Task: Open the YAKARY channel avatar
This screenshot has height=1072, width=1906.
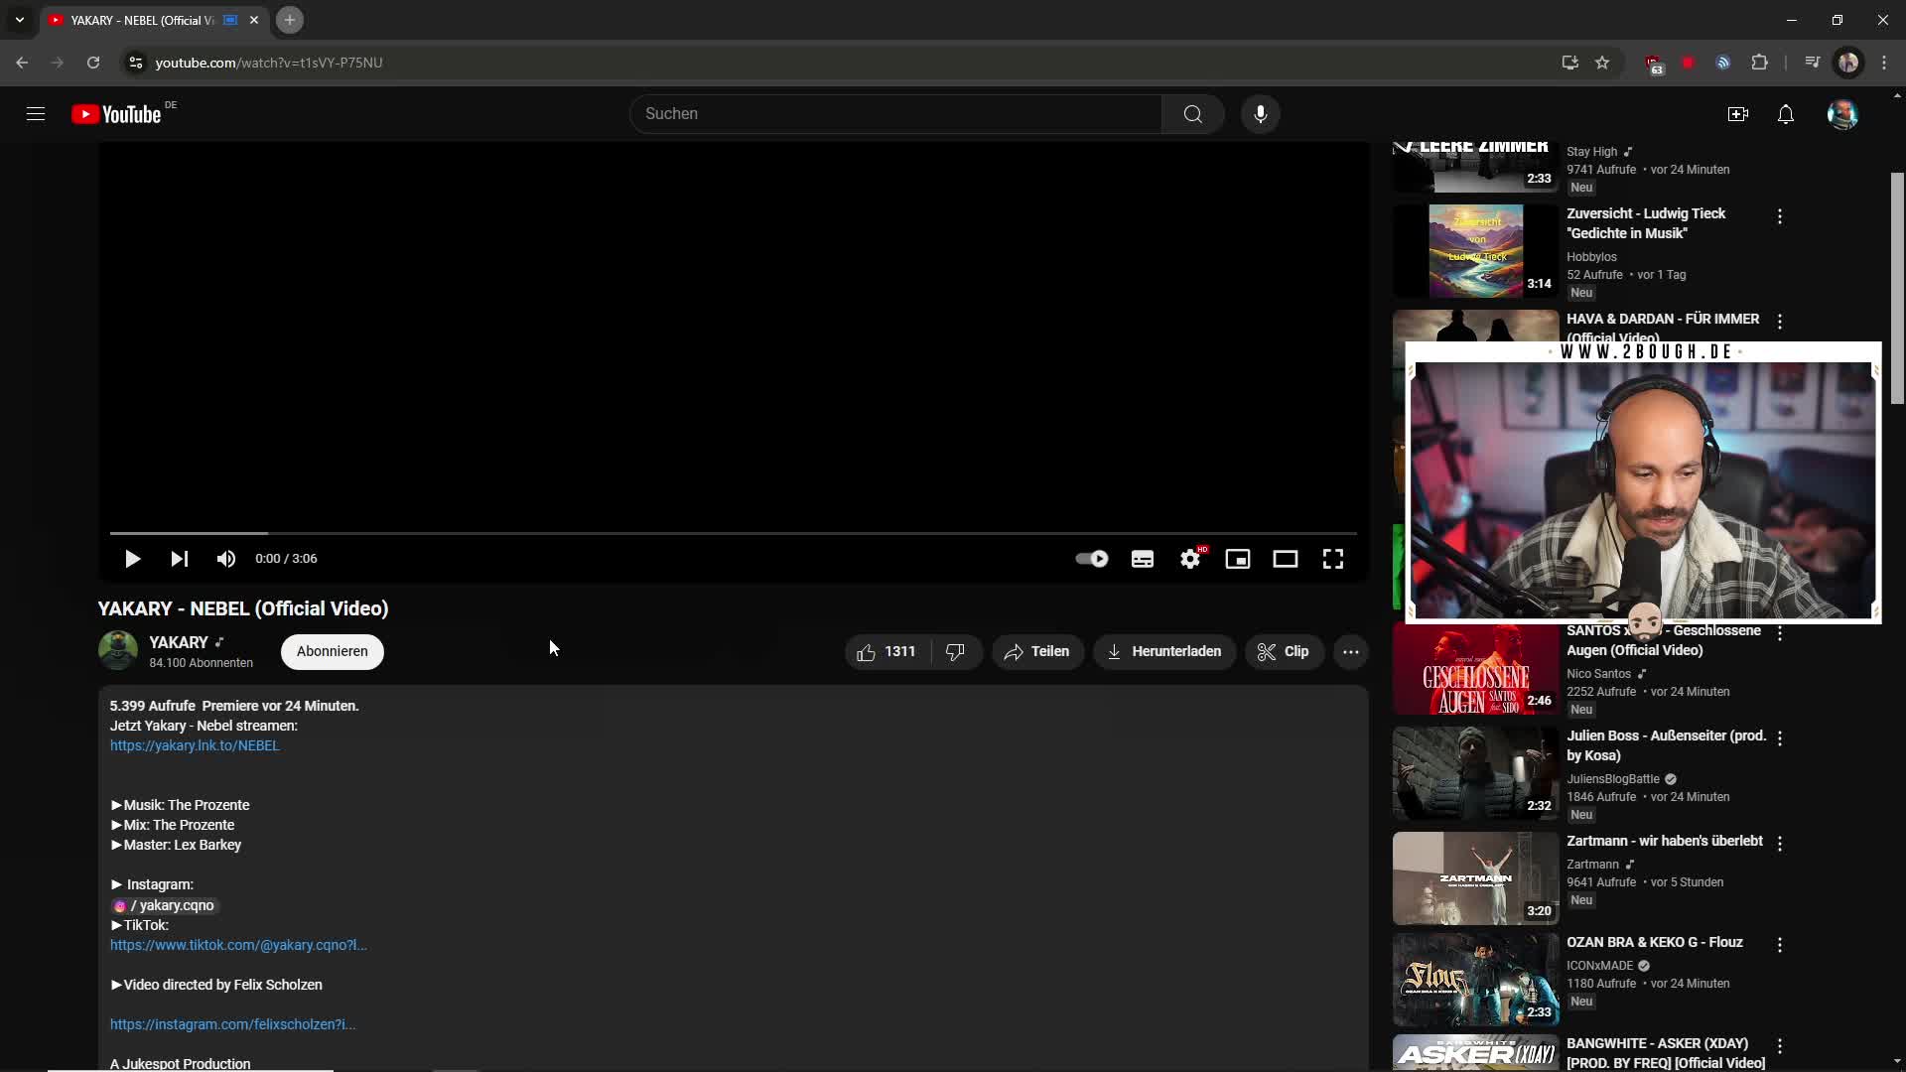Action: (x=118, y=651)
